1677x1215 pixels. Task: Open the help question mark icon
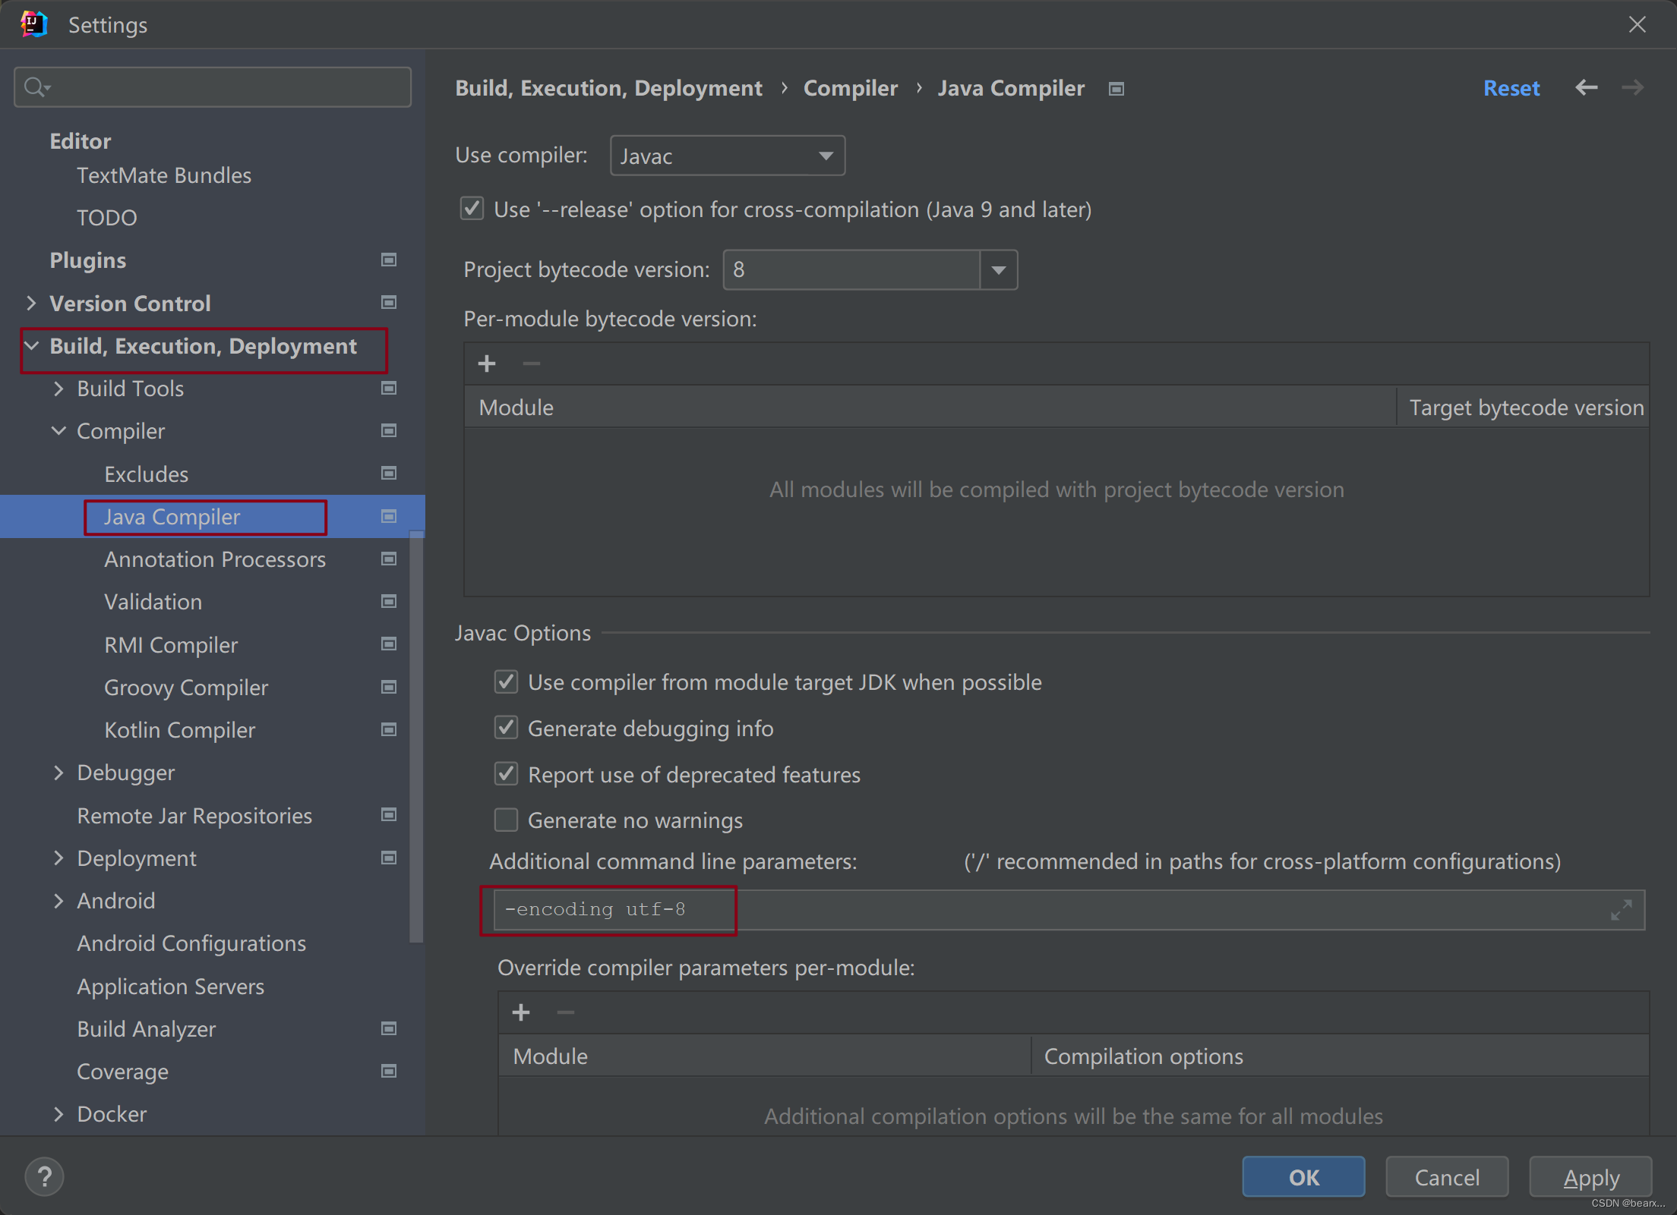(45, 1177)
